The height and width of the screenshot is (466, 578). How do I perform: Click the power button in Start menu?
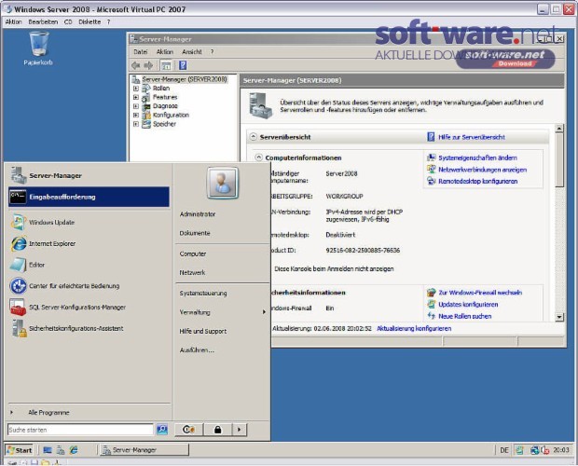pyautogui.click(x=188, y=430)
